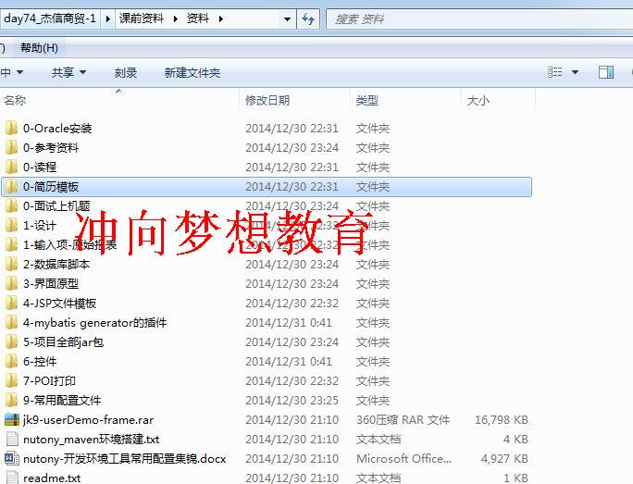Open the 0-Oracle安装 folder icon

tap(12, 129)
